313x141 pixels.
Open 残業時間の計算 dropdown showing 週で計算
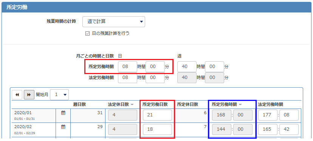114,22
